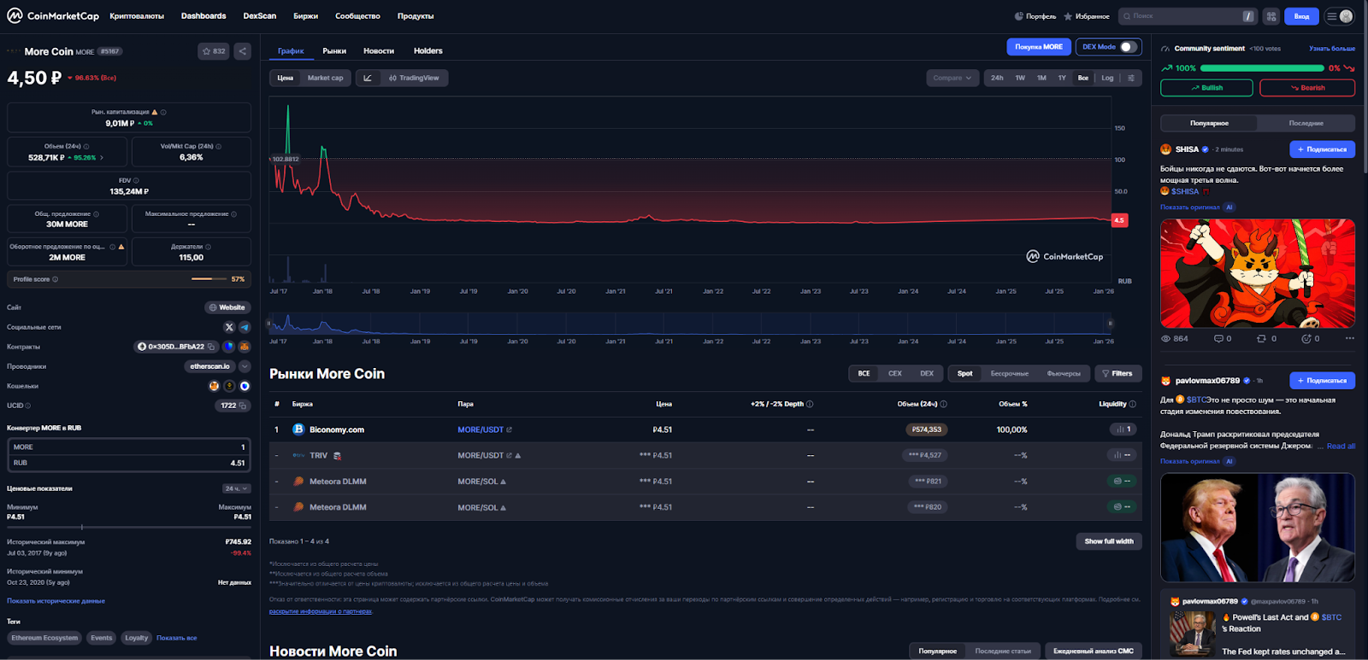Select the line chart type icon
Screen dimensions: 1368x660
[x=368, y=78]
